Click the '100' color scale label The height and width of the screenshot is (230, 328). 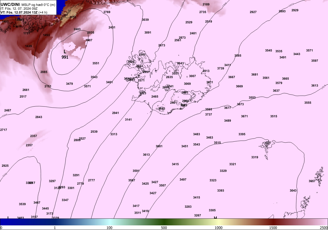tap(109, 228)
